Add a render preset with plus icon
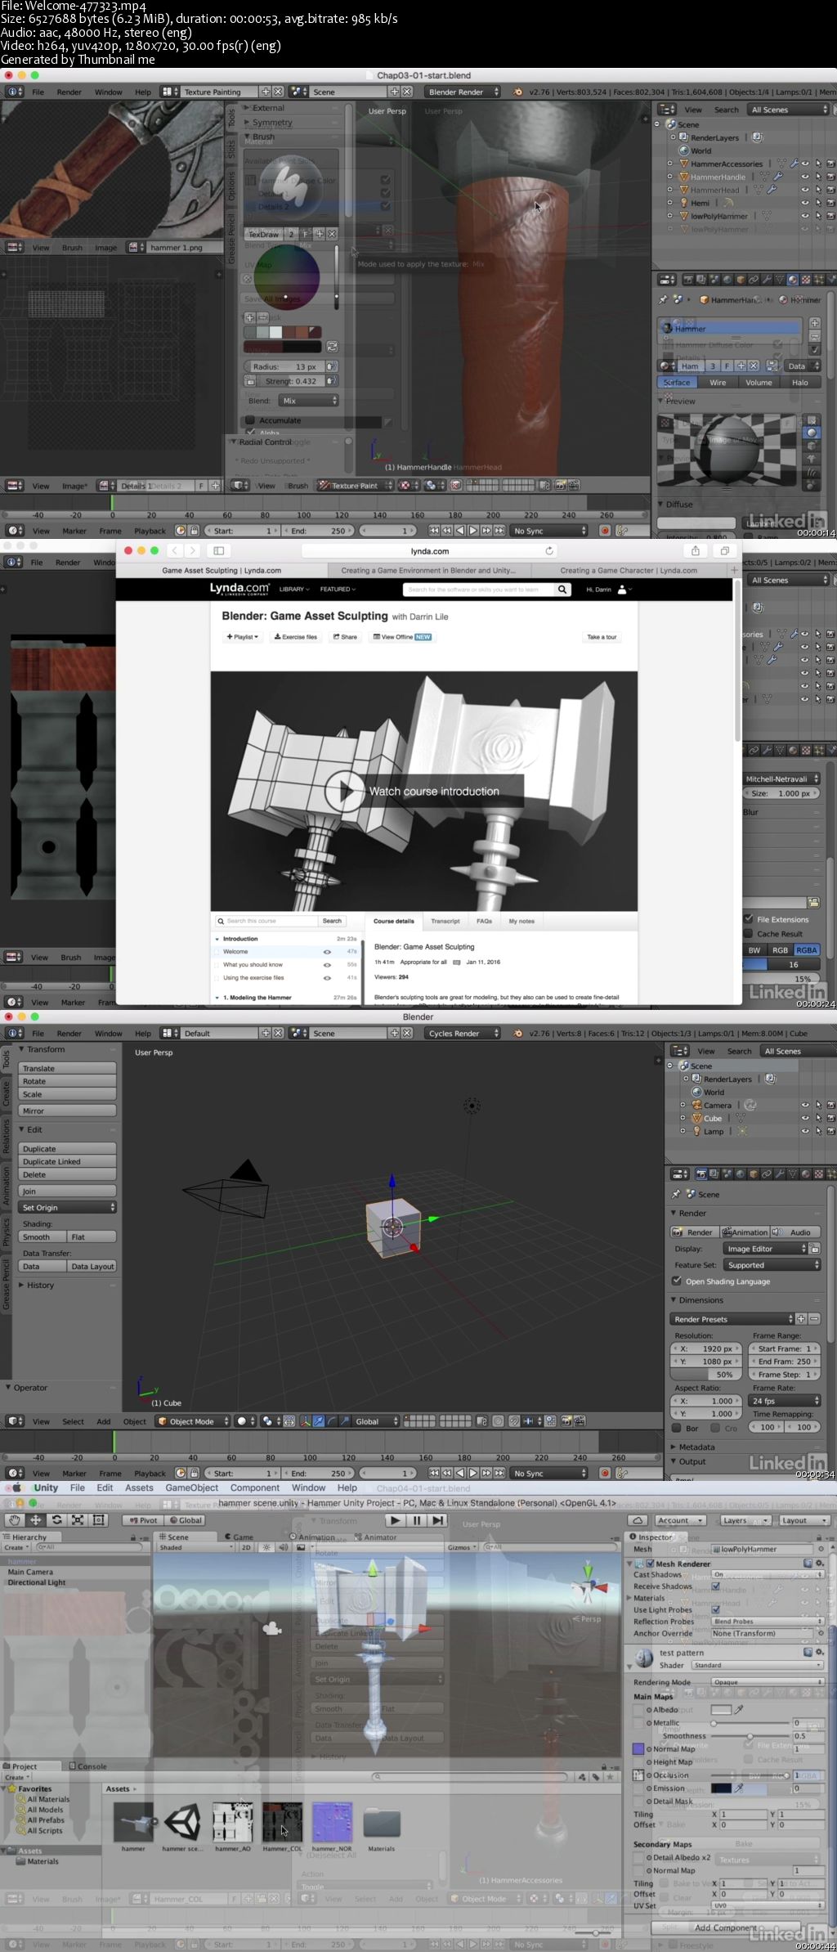The height and width of the screenshot is (1952, 837). point(801,1319)
